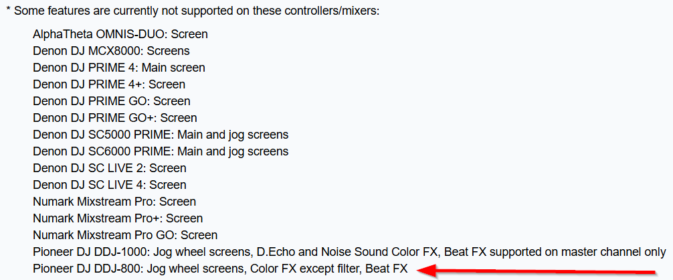Image resolution: width=673 pixels, height=280 pixels.
Task: Click the Pioneer DJ DDJ-800 entry
Action: pyautogui.click(x=219, y=269)
